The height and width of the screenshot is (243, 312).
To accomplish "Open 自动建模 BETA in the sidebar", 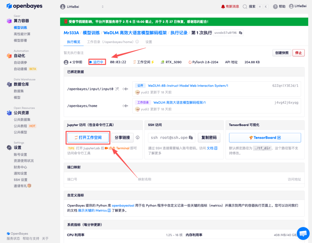I will tap(25, 69).
